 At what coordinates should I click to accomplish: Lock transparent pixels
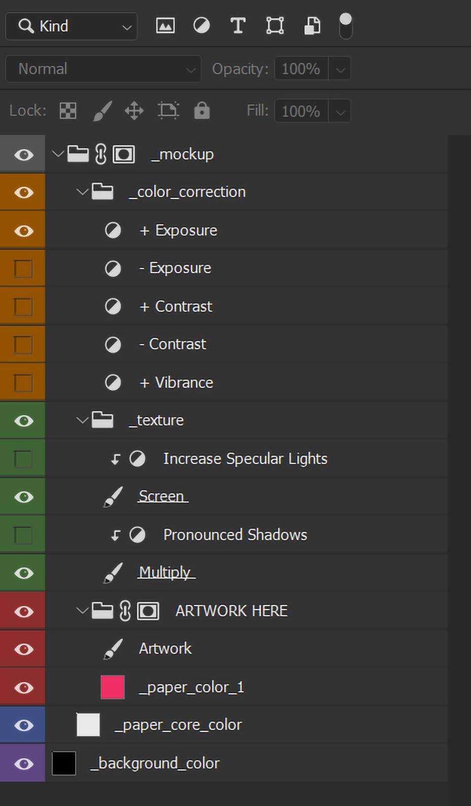point(68,111)
